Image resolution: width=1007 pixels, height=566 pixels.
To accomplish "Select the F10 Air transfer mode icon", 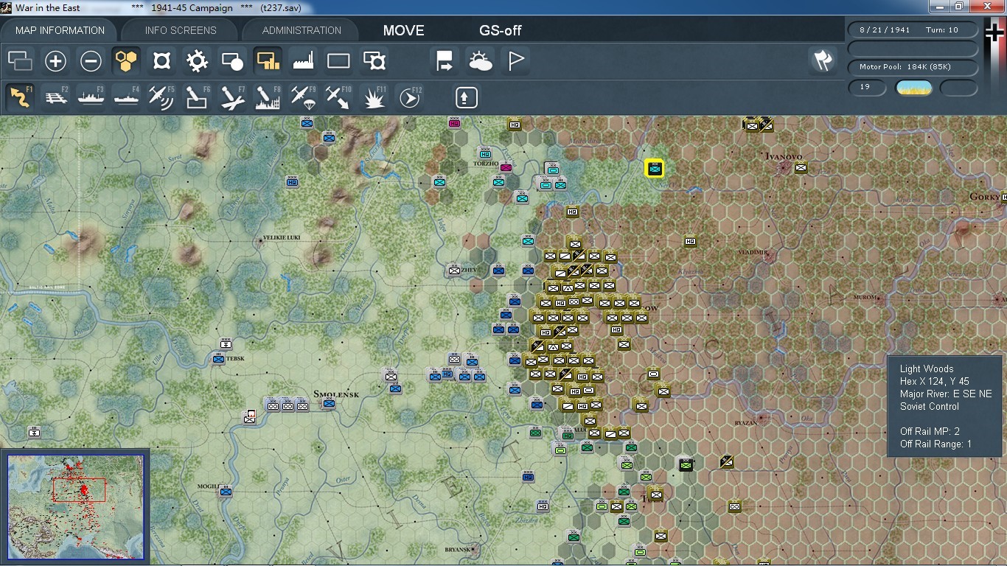I will 338,97.
